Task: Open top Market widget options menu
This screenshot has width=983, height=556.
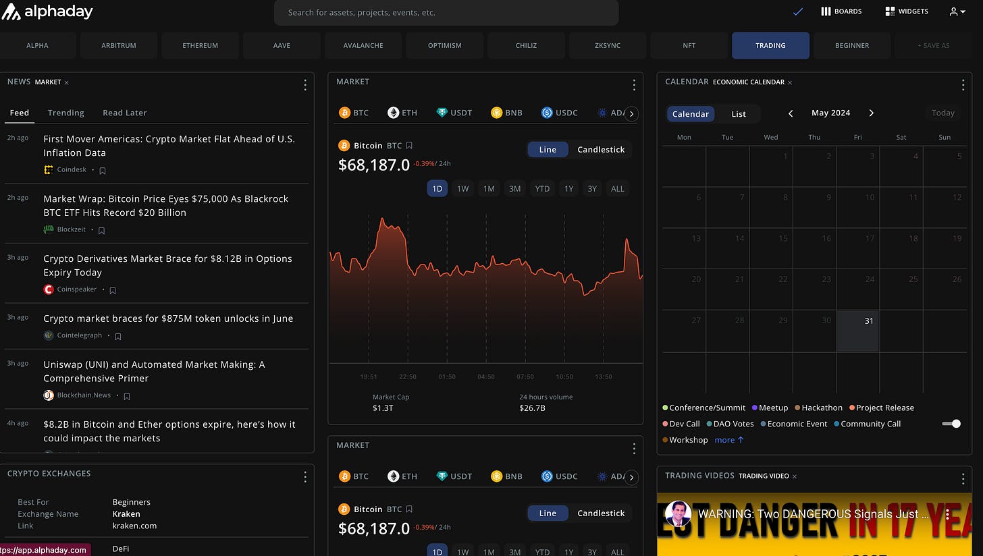Action: tap(634, 84)
